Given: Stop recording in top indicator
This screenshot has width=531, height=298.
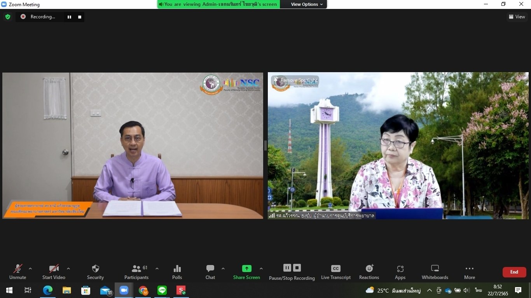Looking at the screenshot, I should click(80, 17).
